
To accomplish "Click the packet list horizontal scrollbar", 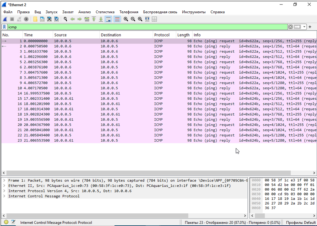I will (x=148, y=173).
